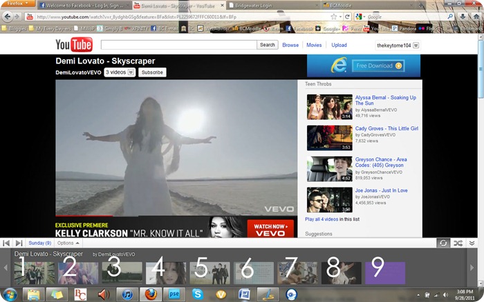This screenshot has width=484, height=302.
Task: Open the search engine selector dropdown
Action: tap(360, 17)
